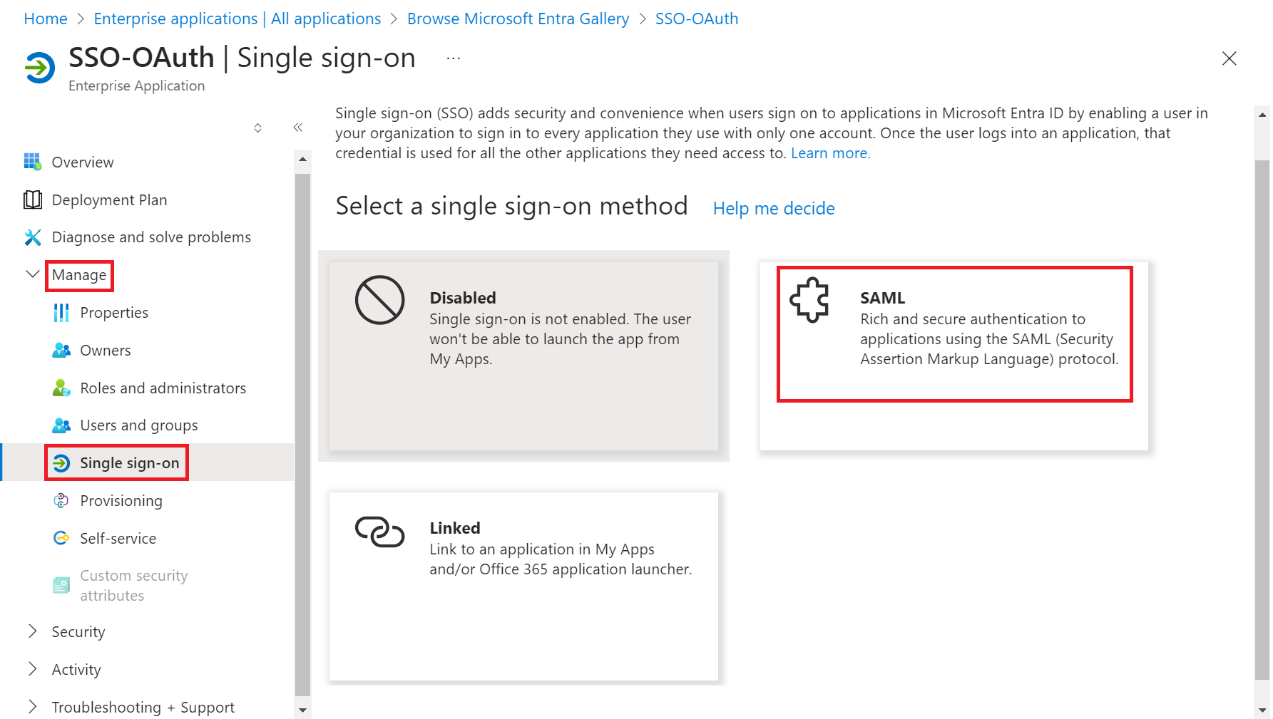Click the Owners people icon
This screenshot has width=1273, height=719.
tap(61, 351)
